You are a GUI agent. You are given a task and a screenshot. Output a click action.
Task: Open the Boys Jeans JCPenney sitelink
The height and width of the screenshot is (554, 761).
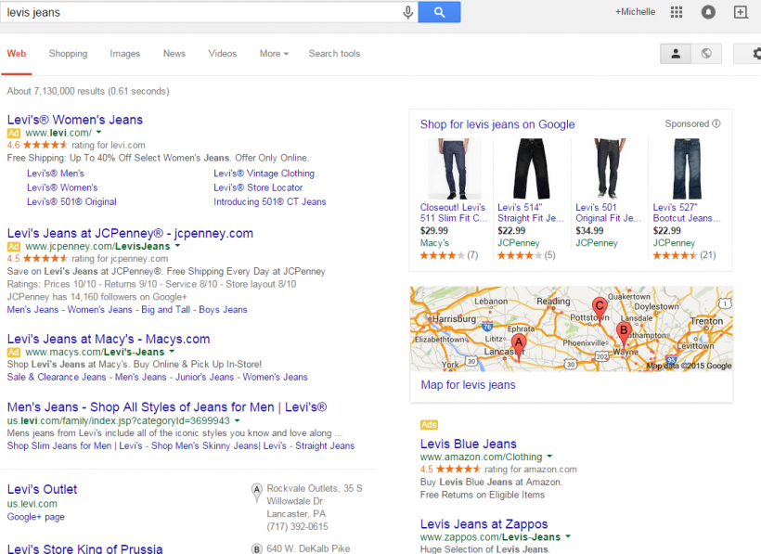pyautogui.click(x=223, y=310)
